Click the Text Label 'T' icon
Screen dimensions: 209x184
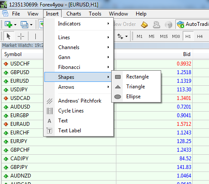click(50, 131)
